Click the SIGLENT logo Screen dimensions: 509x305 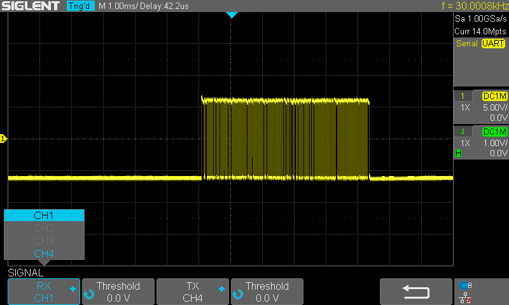coord(31,6)
